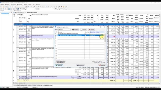Switch to the Ведомость объемов bottom tab

[32, 85]
